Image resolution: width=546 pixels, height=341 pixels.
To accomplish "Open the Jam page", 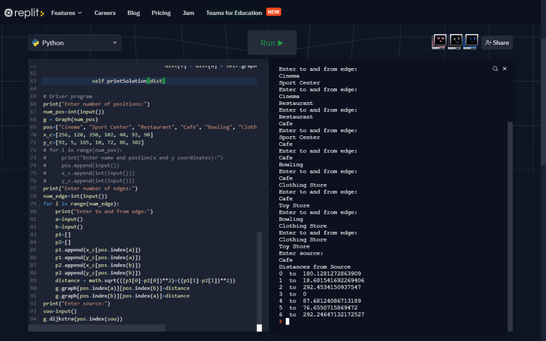I will click(188, 13).
